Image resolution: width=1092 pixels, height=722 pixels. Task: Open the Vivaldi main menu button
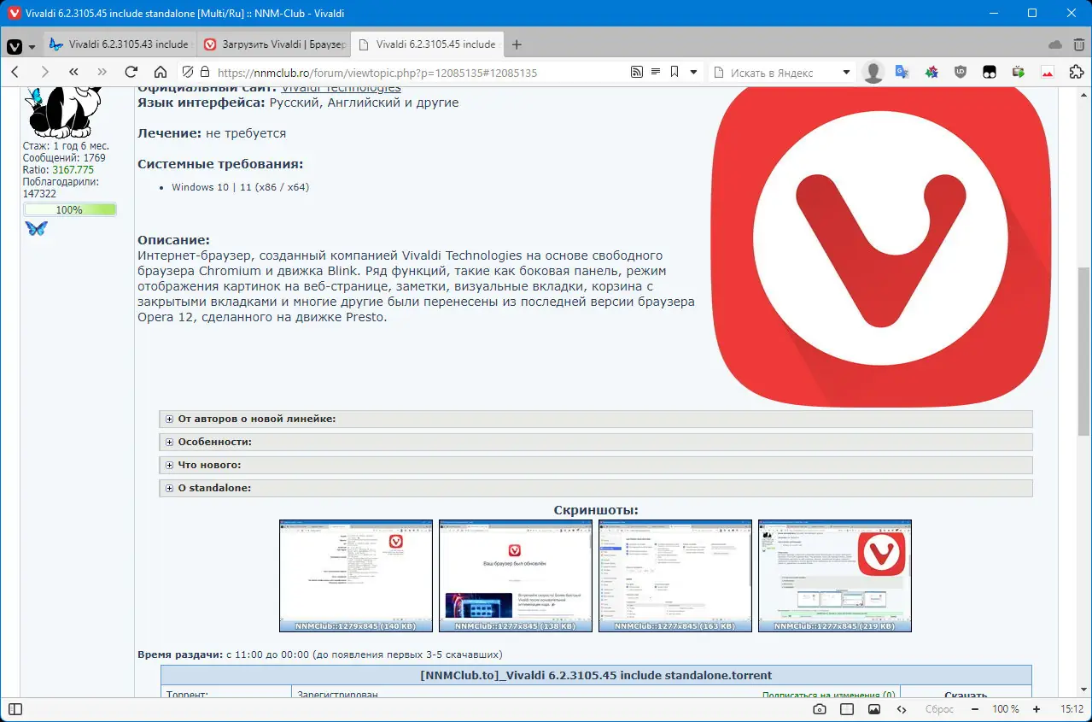point(15,44)
